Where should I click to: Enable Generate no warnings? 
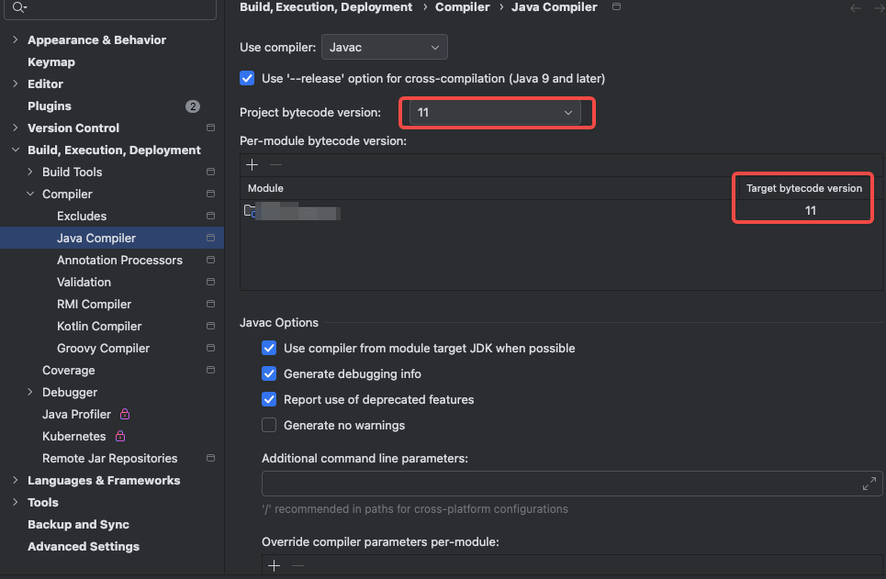269,425
